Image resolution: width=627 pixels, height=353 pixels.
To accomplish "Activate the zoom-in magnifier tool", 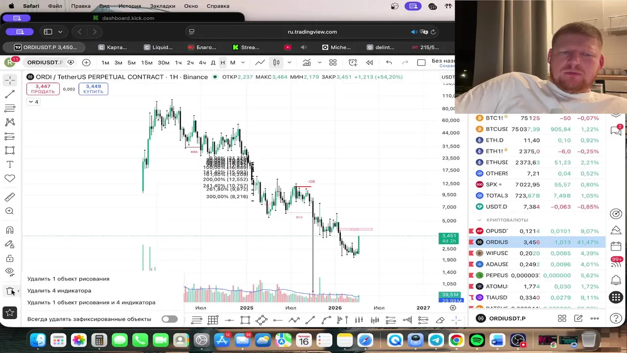I will click(10, 211).
